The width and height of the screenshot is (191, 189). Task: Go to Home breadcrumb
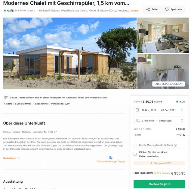coord(6,132)
